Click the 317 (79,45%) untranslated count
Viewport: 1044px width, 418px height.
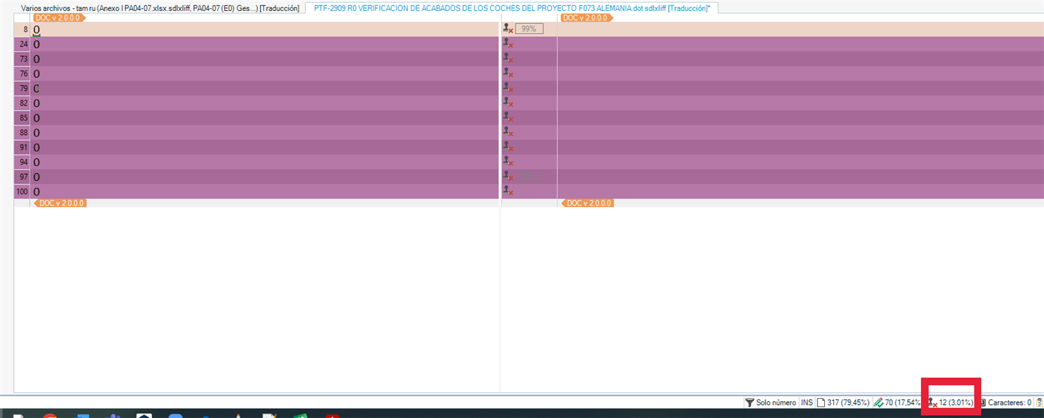[x=844, y=403]
